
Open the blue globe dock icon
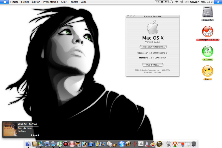[122, 144]
